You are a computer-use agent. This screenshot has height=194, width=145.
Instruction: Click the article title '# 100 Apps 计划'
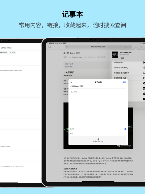point(72,53)
